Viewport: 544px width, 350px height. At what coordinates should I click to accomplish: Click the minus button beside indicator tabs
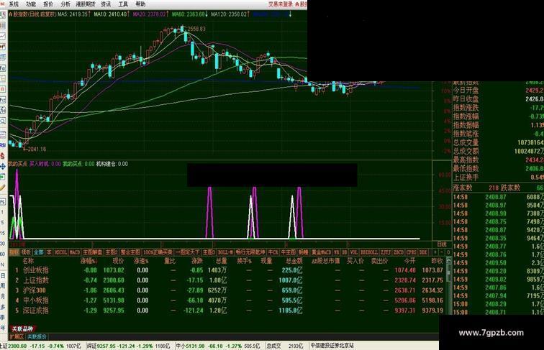coord(442,252)
